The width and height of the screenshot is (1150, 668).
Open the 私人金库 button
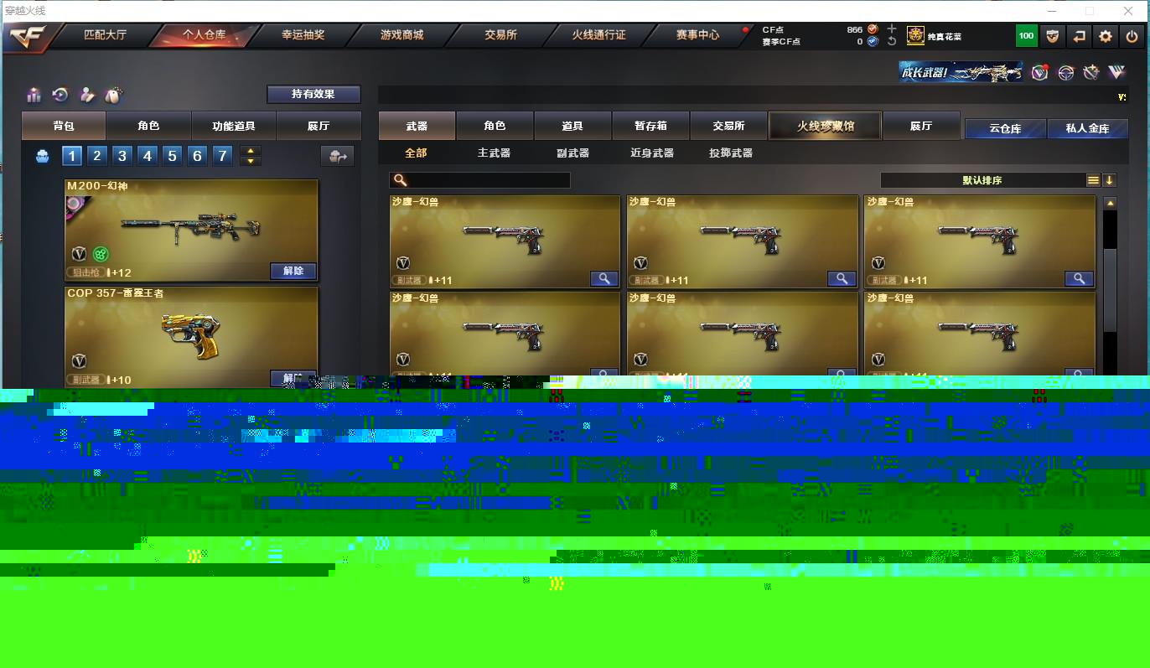(1087, 128)
